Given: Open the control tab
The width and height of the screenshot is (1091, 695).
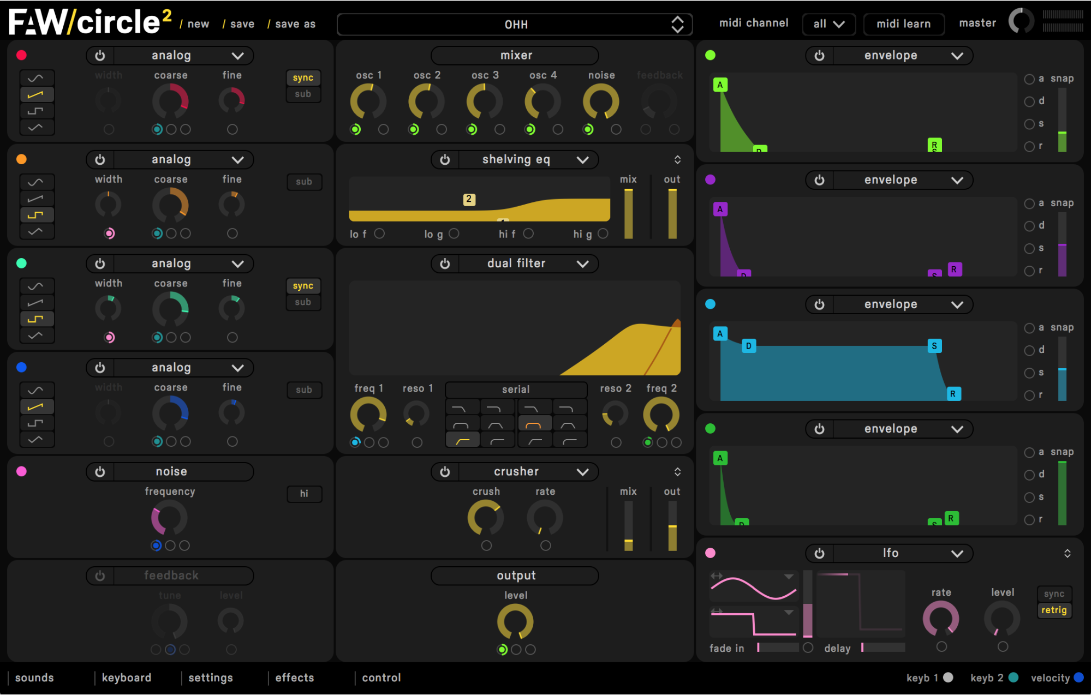Looking at the screenshot, I should [x=381, y=678].
